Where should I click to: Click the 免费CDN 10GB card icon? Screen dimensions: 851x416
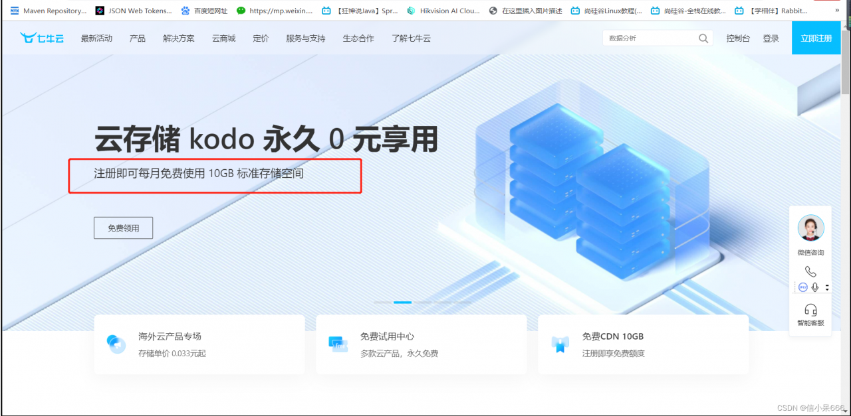point(560,344)
